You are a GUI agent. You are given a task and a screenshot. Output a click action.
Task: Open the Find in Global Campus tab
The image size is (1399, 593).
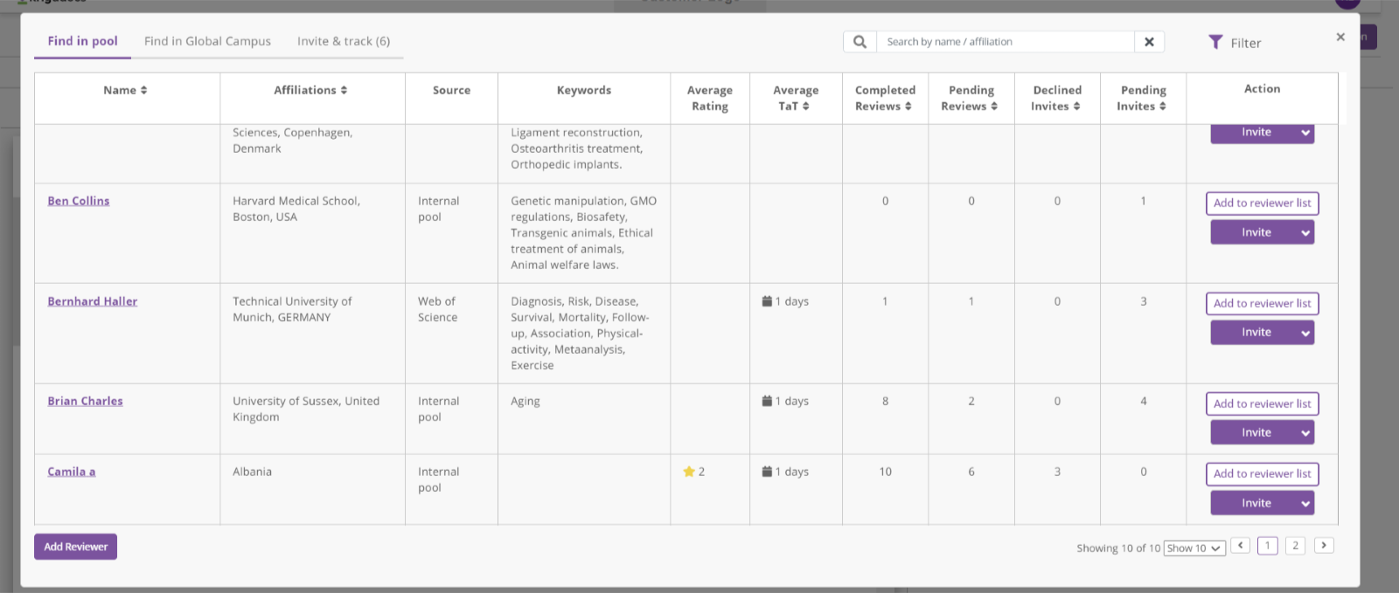point(207,41)
